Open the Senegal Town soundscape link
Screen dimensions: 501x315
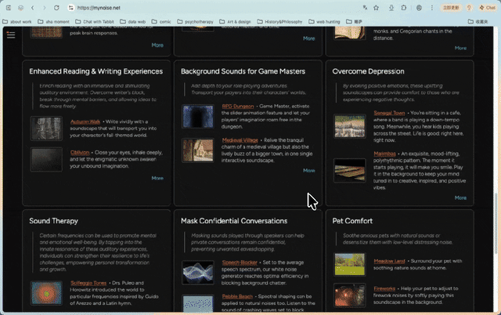(x=390, y=113)
